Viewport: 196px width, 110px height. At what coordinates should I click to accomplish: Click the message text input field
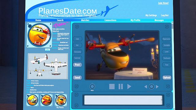(x=123, y=100)
